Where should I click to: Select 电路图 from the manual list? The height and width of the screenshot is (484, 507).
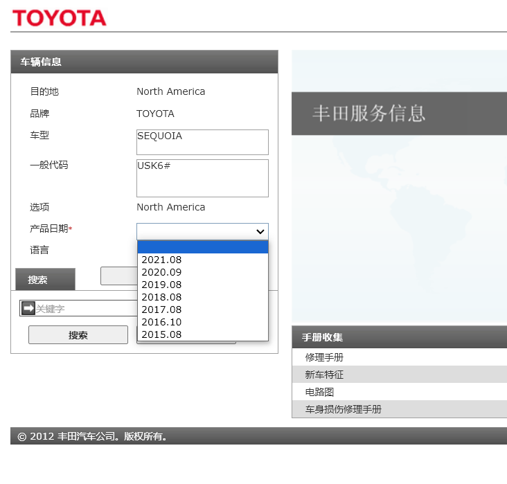click(x=319, y=392)
